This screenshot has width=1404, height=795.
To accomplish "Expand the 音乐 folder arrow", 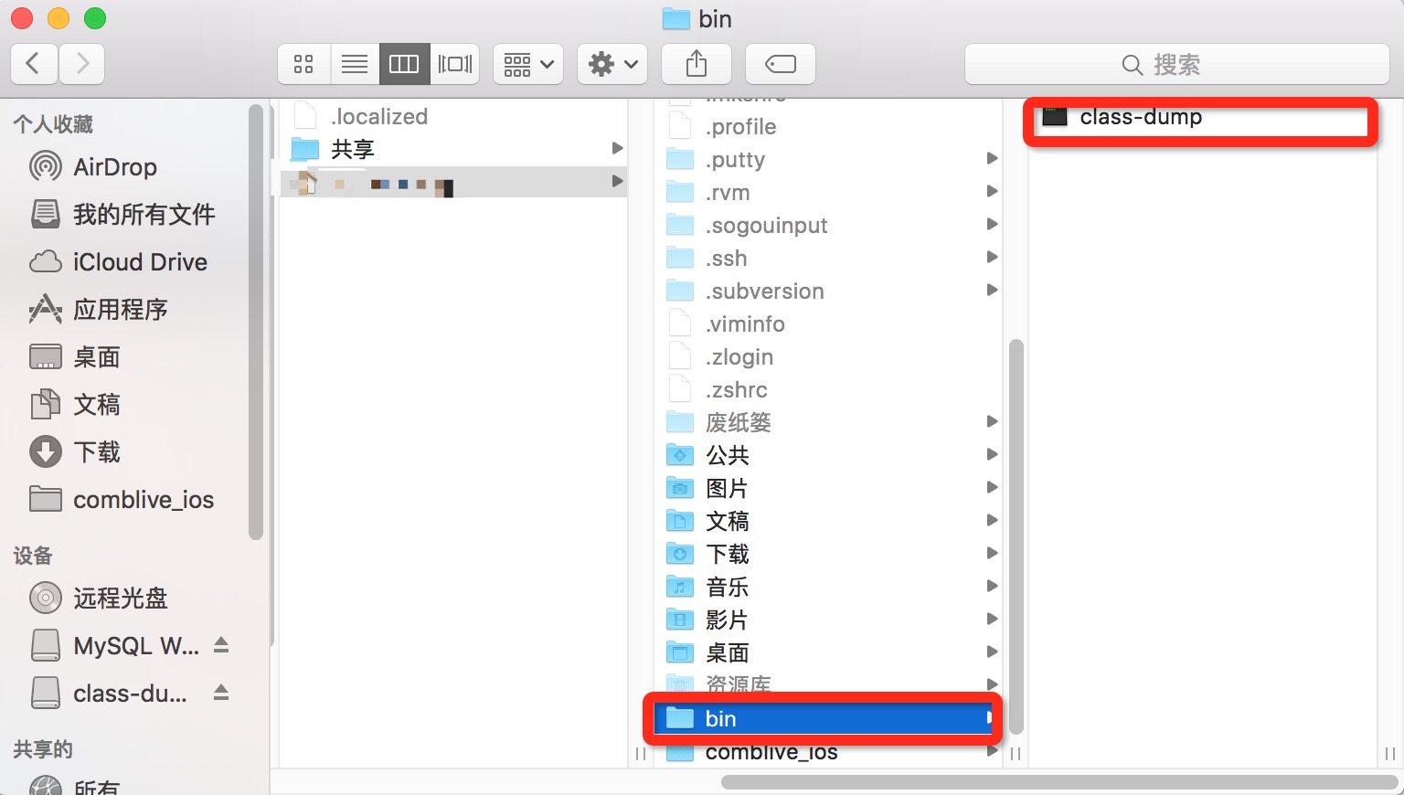I will 992,587.
